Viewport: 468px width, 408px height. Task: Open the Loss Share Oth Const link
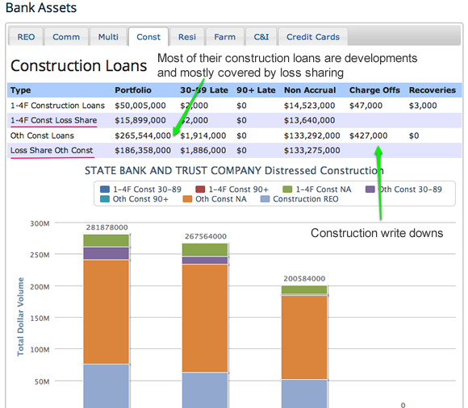tap(52, 150)
